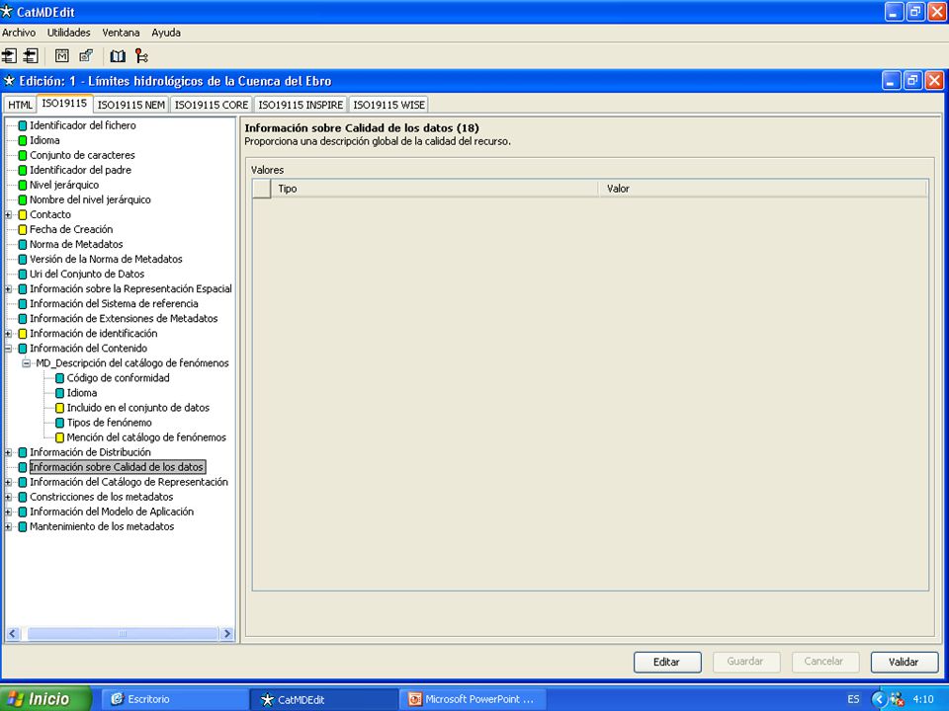Screen dimensions: 949x711
Task: Click the Tipo column header
Action: [x=434, y=189]
